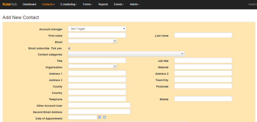Screen dimensions: 257x122
Task: Expand the Organisation combo box arrow
Action: click(x=115, y=66)
